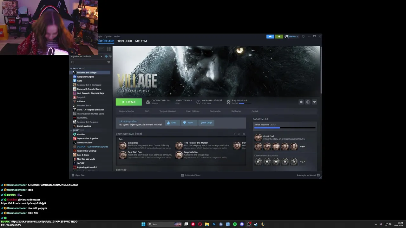
Task: Open the green notifications bell
Action: [279, 36]
